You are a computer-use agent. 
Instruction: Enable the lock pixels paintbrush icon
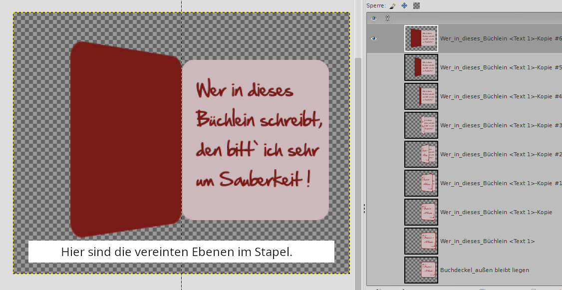pos(392,5)
